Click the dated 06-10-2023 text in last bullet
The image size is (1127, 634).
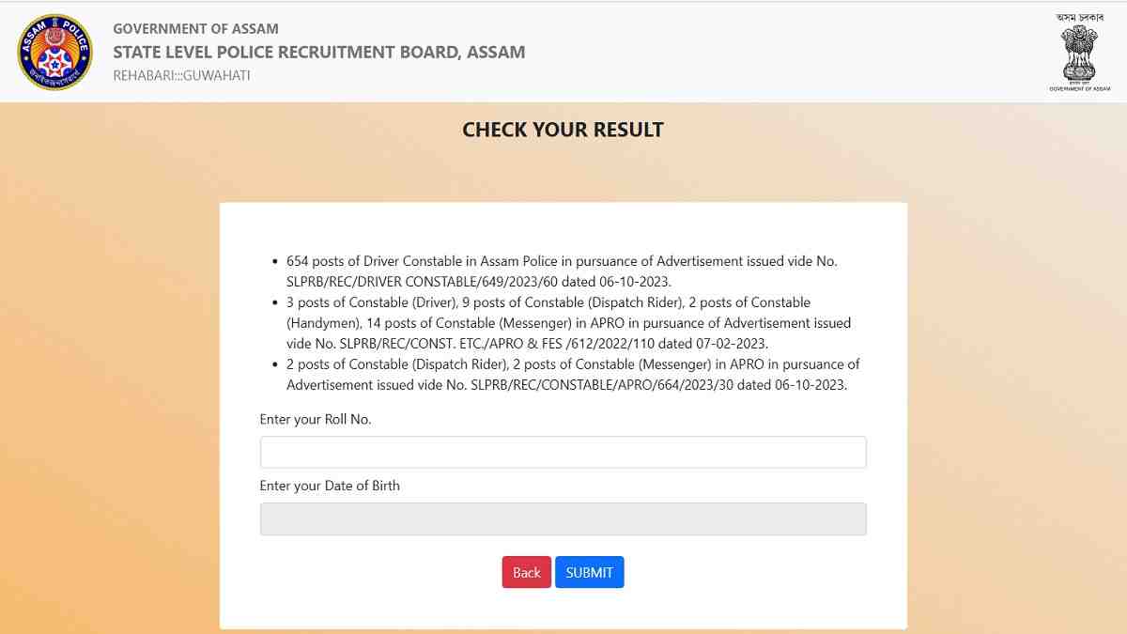(x=813, y=384)
